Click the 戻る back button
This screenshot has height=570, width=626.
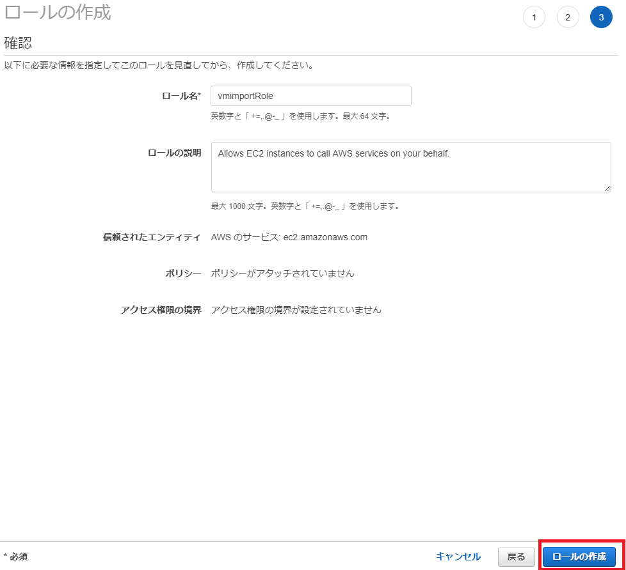coord(516,557)
